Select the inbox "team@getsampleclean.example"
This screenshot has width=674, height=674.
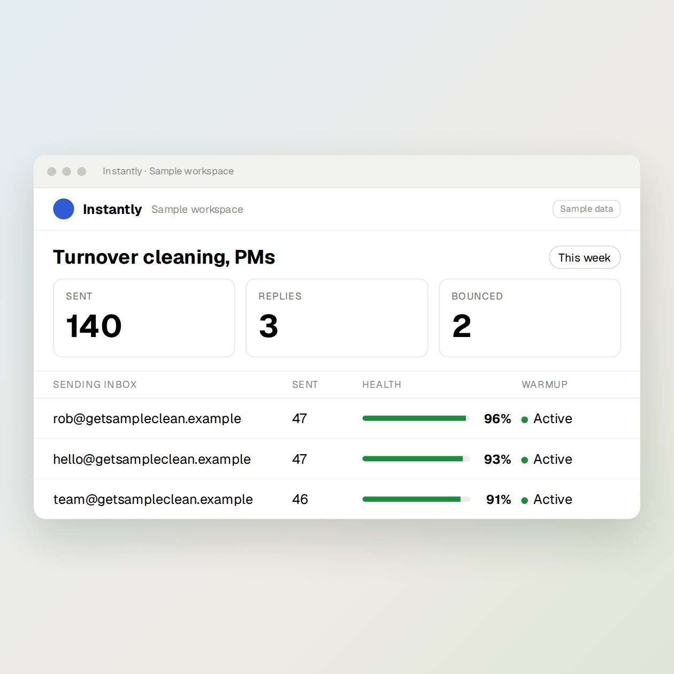153,499
